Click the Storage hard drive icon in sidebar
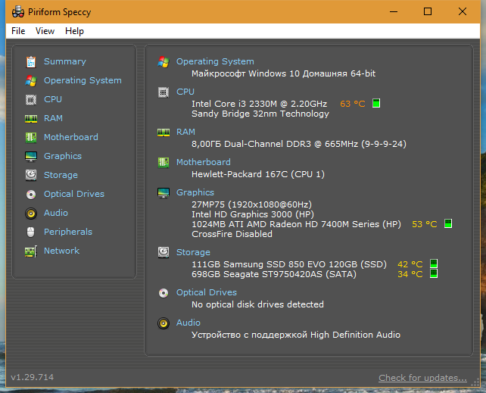 pos(31,175)
